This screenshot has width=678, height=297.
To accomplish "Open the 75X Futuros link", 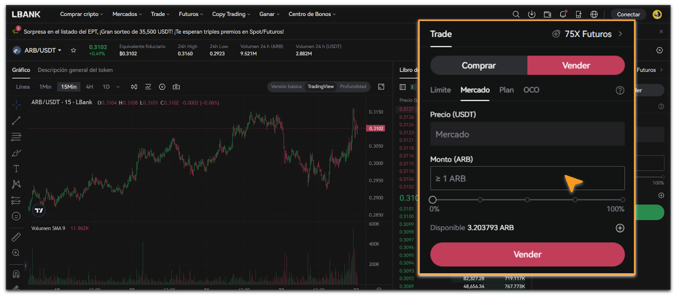I will point(587,34).
